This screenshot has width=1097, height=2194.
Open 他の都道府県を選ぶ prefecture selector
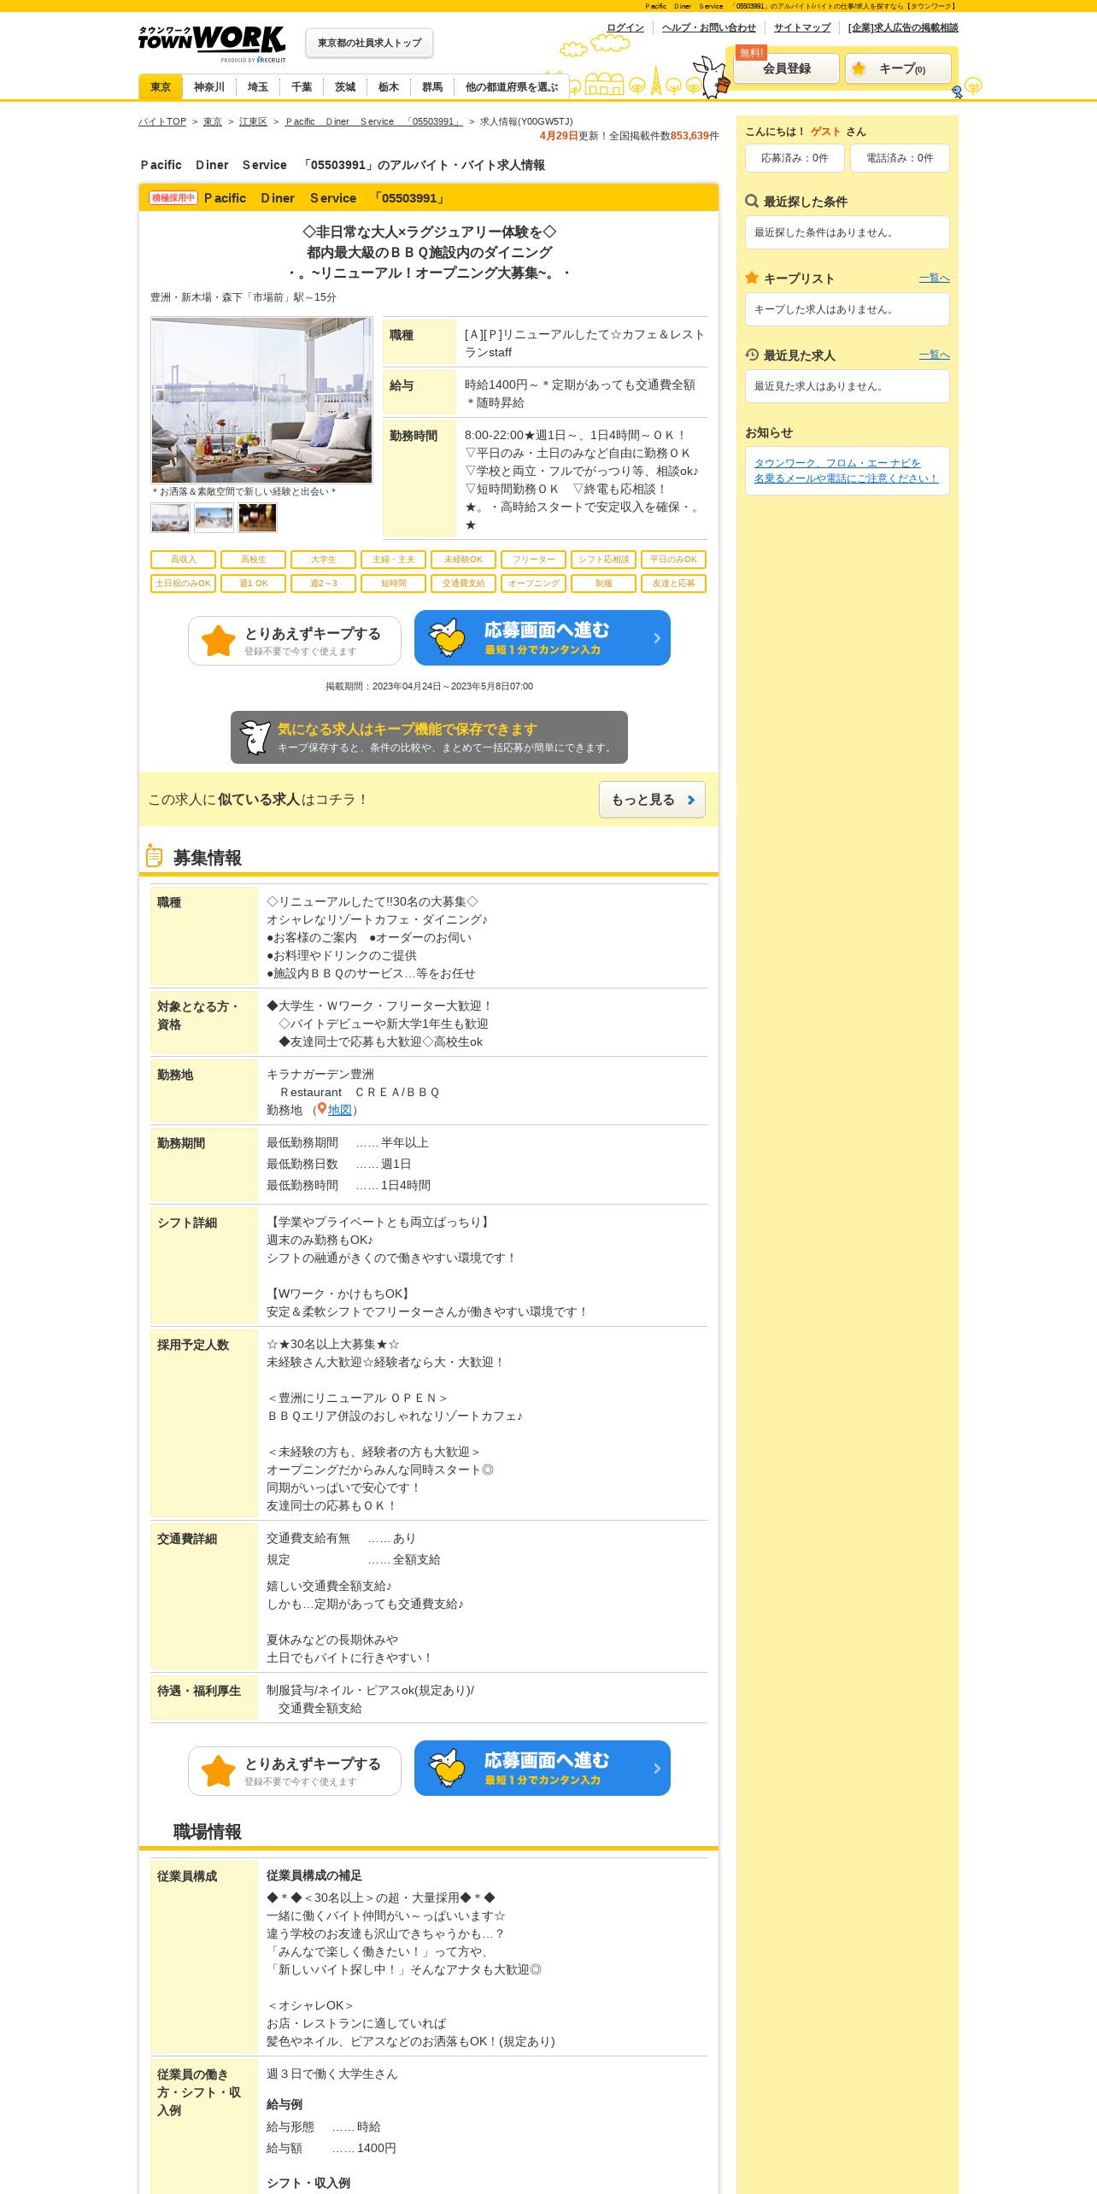(512, 87)
